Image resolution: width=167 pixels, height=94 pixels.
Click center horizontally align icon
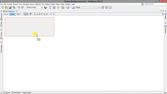[x=40, y=14]
